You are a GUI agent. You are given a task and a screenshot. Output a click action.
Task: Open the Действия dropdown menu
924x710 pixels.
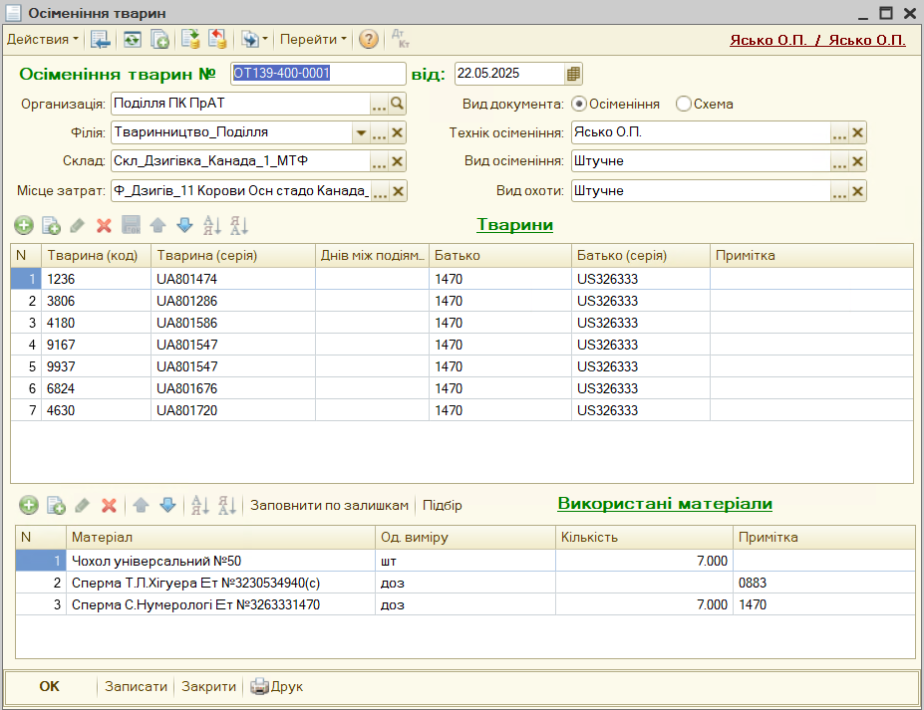point(43,40)
